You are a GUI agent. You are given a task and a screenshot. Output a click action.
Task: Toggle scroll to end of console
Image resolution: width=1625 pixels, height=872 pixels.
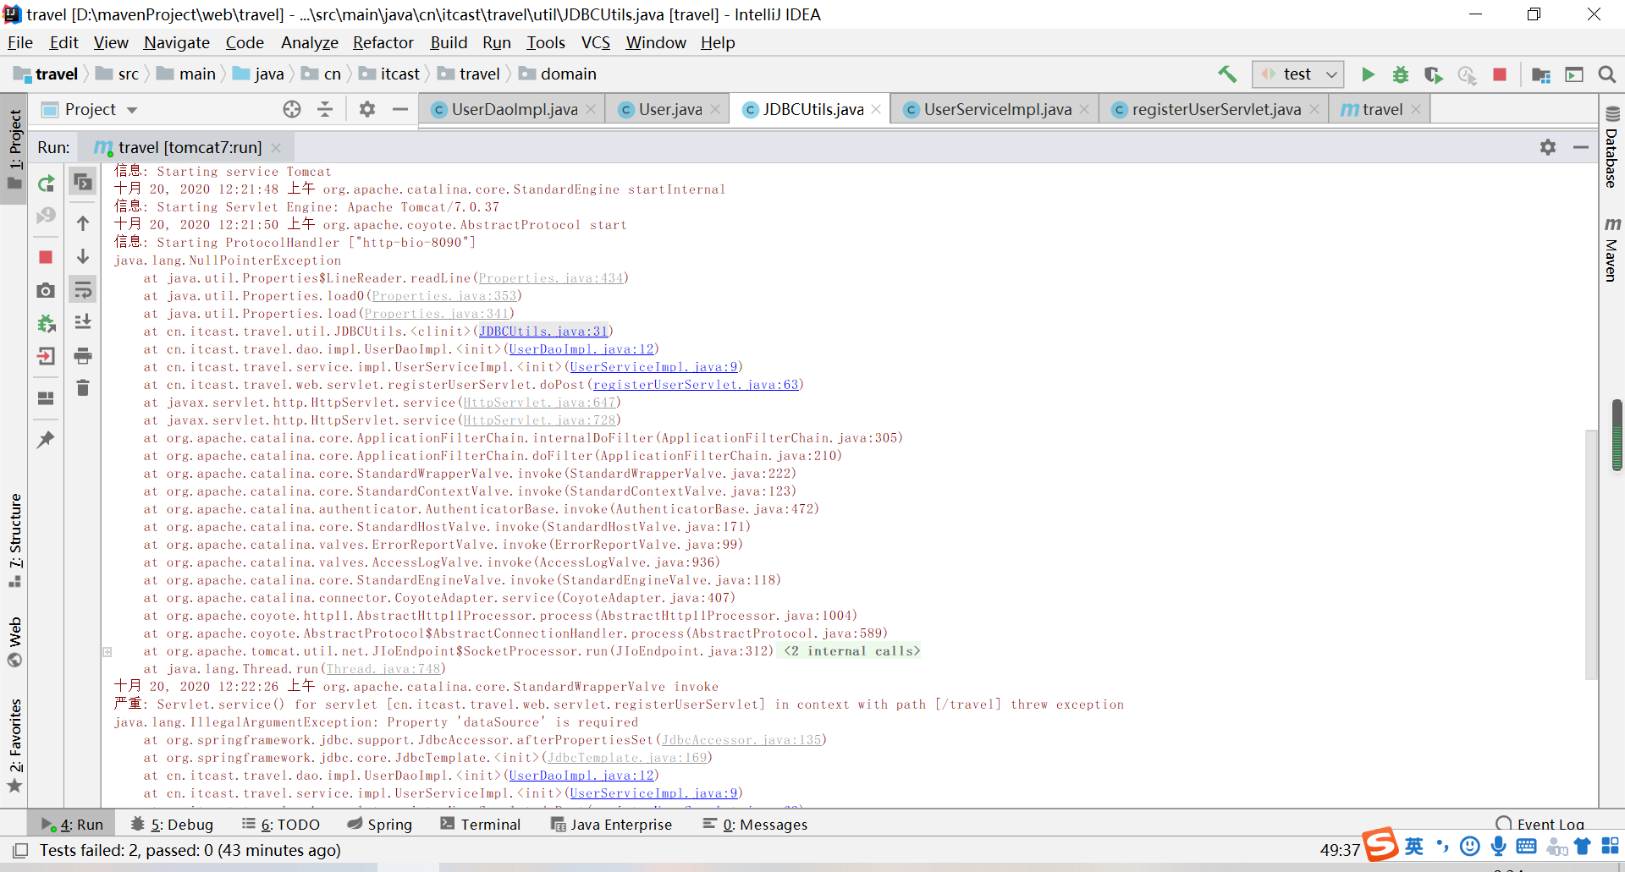[x=83, y=322]
